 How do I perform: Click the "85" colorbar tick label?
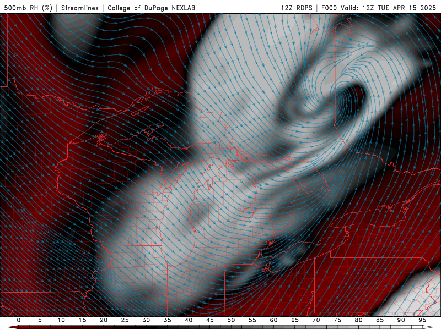[380, 320]
